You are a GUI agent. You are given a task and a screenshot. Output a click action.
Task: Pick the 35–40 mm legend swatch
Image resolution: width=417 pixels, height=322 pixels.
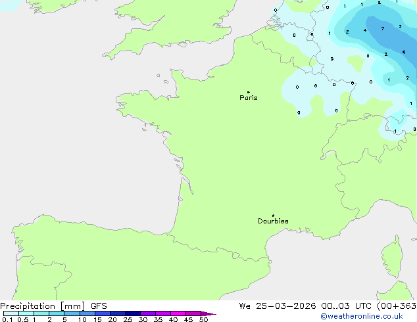pyautogui.click(x=163, y=313)
